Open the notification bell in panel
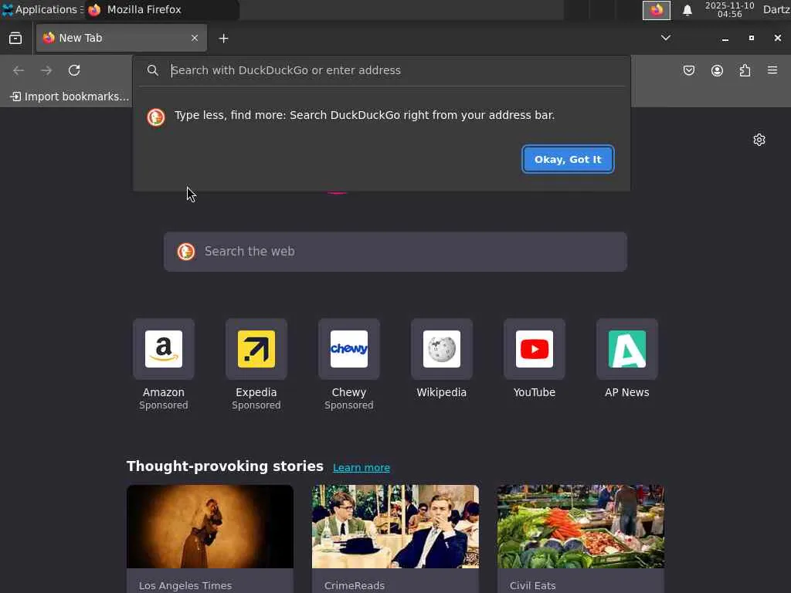Viewport: 791px width, 593px height. 687,10
